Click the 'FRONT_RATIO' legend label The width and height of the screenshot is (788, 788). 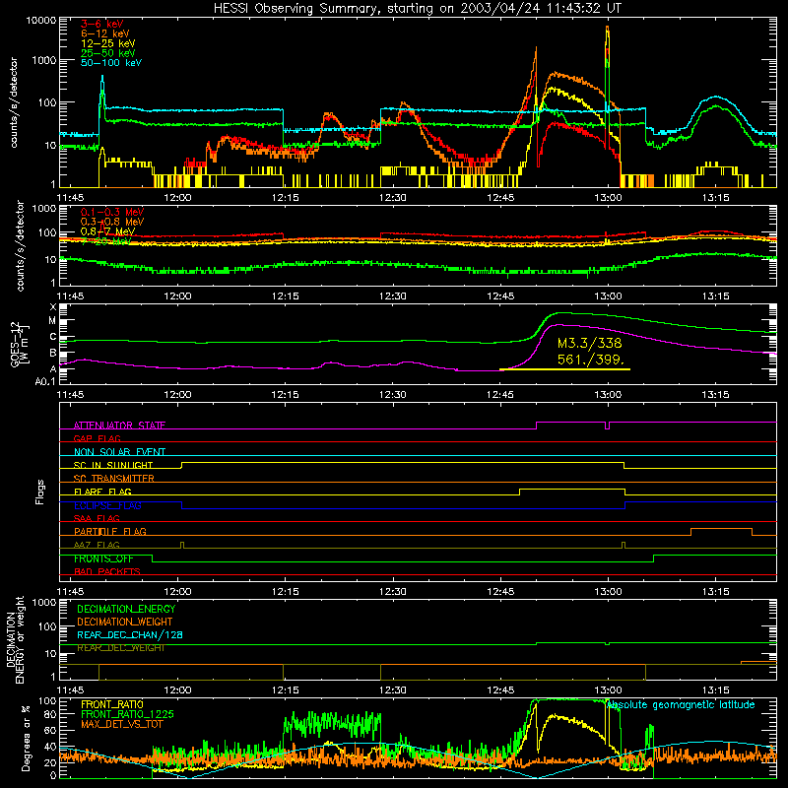(x=112, y=704)
